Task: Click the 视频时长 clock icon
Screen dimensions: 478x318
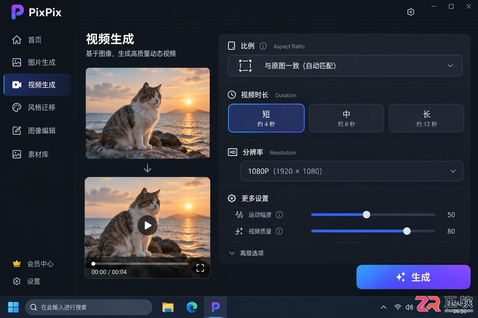Action: click(x=232, y=95)
